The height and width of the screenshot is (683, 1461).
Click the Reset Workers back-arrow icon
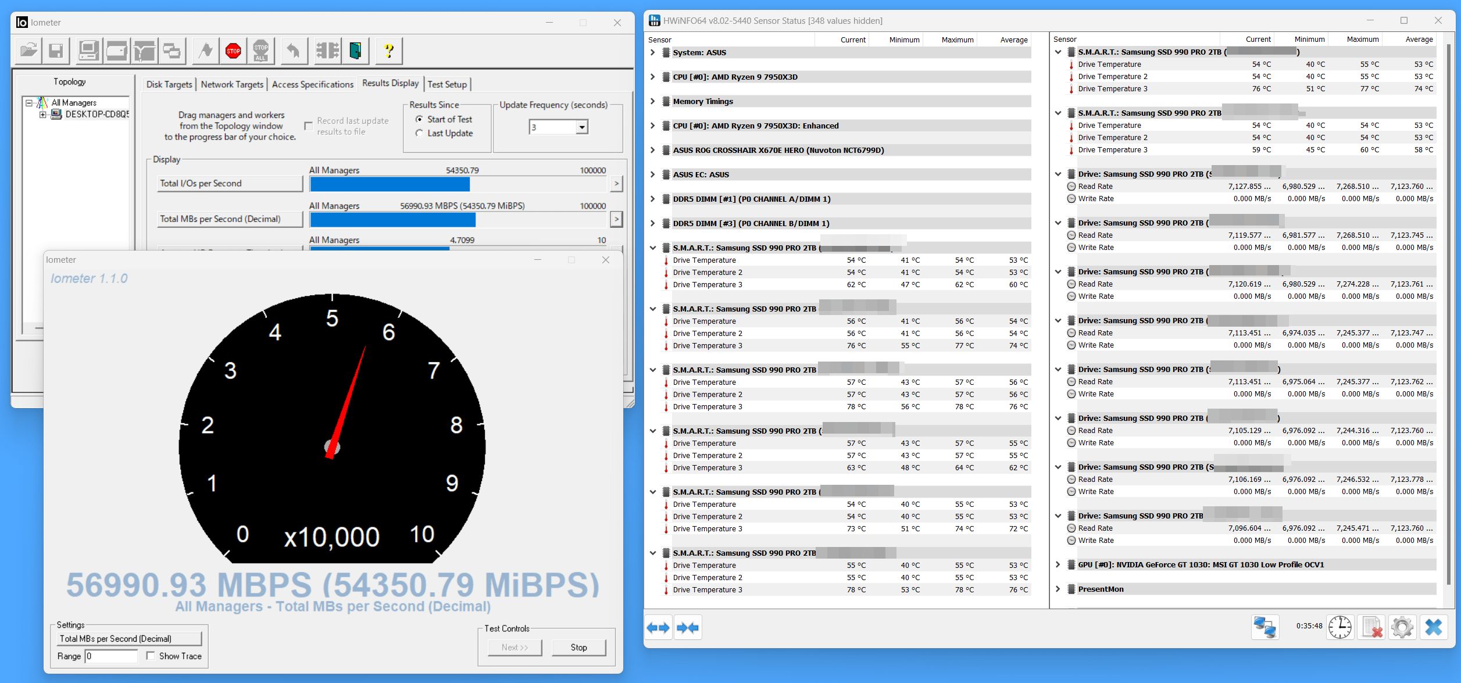point(294,51)
